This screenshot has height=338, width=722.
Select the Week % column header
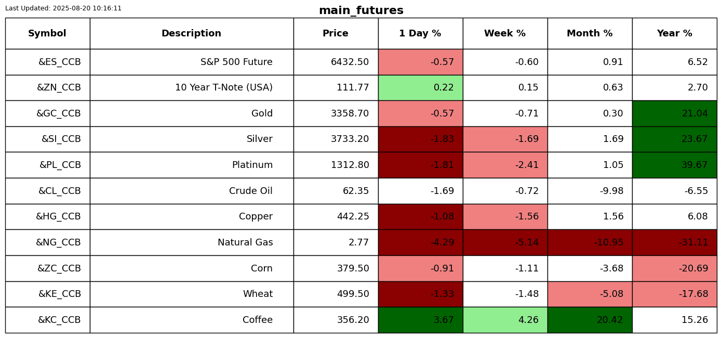505,33
